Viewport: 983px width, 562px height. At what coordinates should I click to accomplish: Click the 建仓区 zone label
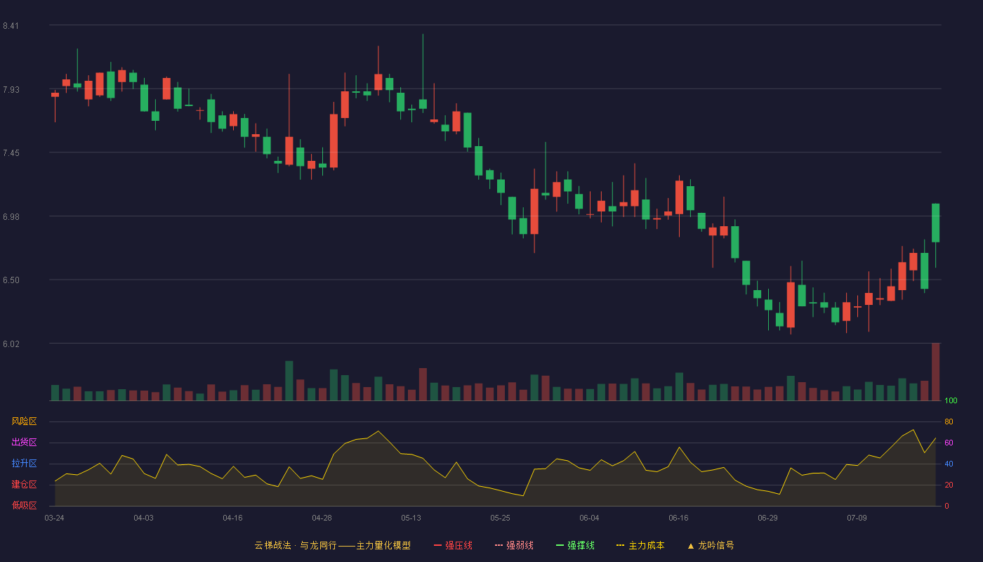pos(24,485)
